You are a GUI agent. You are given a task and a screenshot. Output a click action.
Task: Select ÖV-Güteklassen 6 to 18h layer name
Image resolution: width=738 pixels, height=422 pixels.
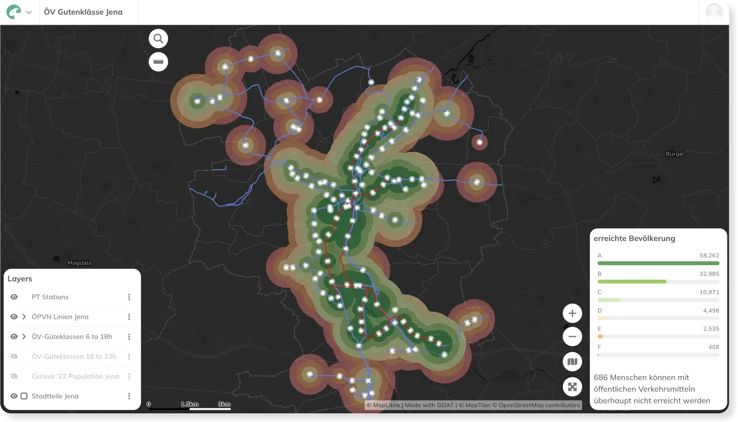click(x=72, y=336)
